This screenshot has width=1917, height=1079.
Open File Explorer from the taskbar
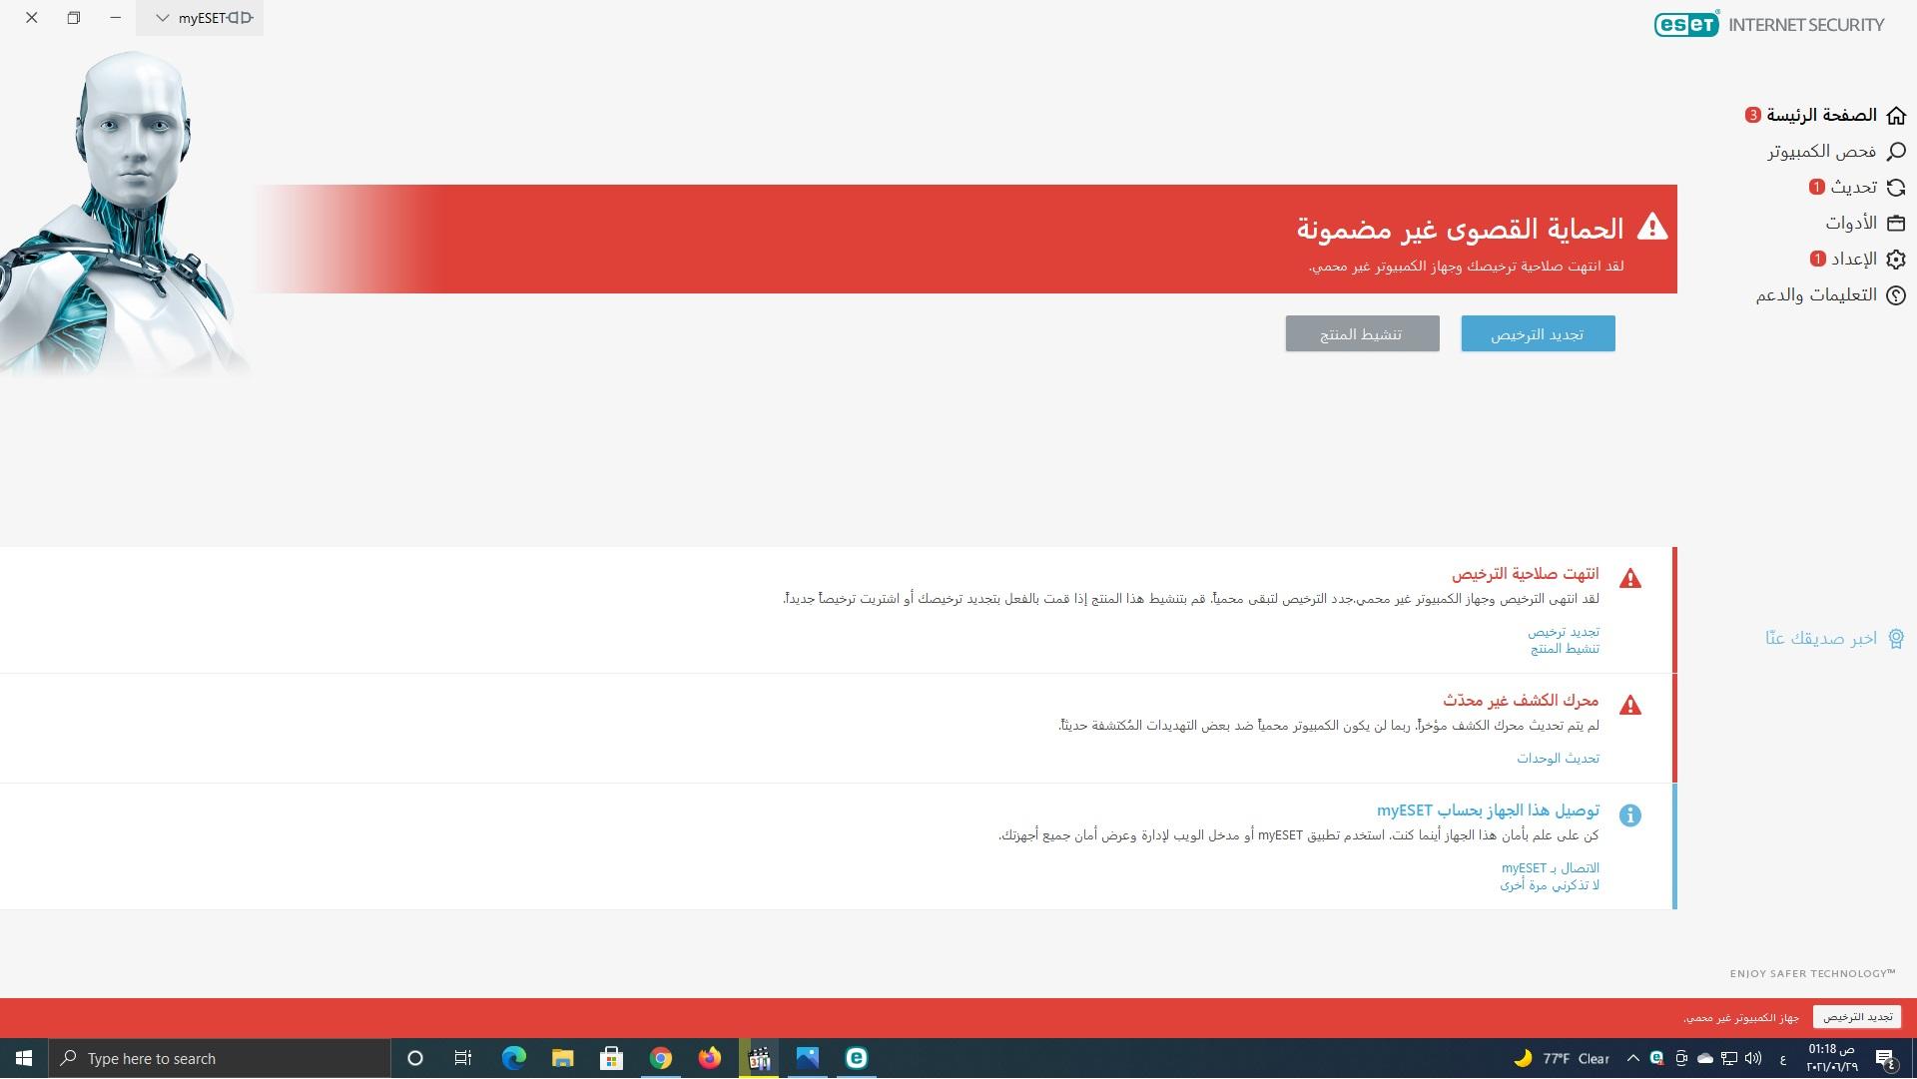pyautogui.click(x=562, y=1058)
